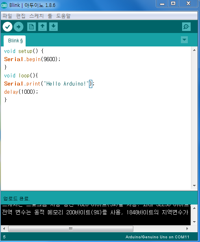The image size is (200, 242).
Task: Click the 'void setup() {' code line
Action: tap(24, 51)
